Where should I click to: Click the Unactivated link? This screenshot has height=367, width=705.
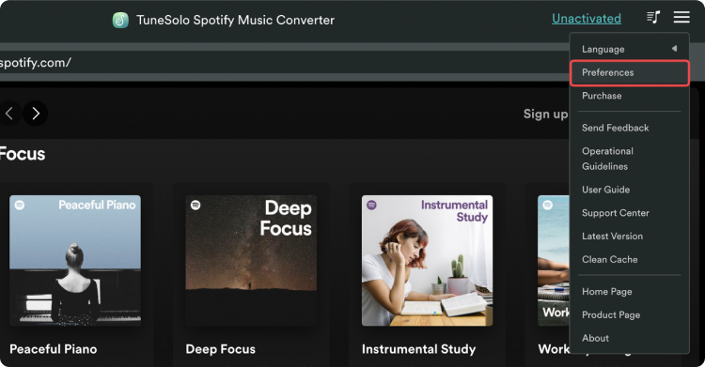tap(587, 19)
